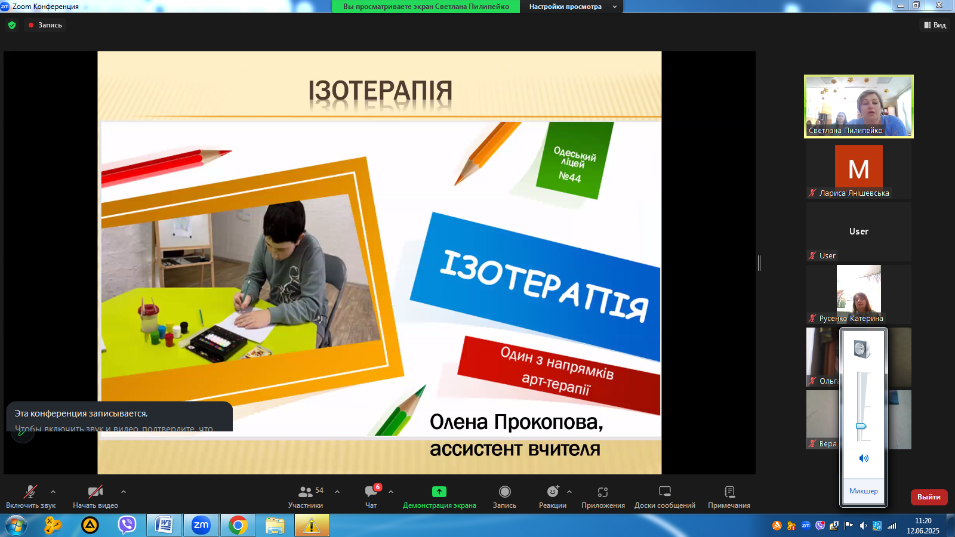This screenshot has height=537, width=955.
Task: Click the panel divider handle beside the shared screen
Action: (759, 263)
